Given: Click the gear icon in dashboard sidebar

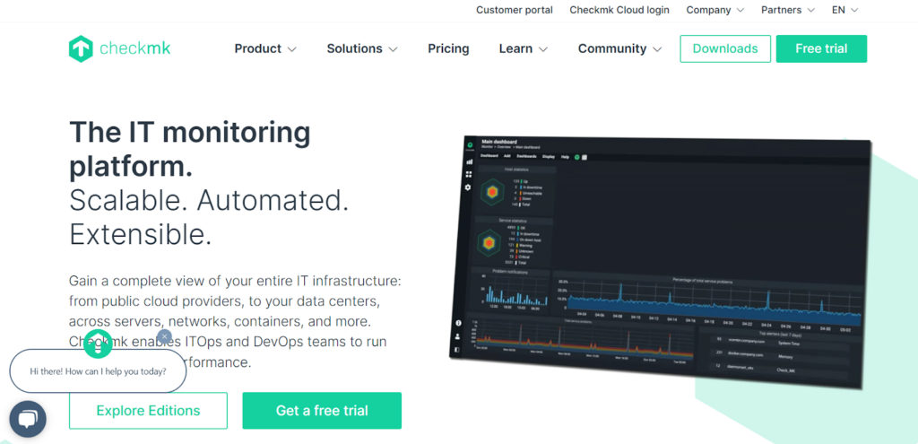Looking at the screenshot, I should [x=468, y=187].
